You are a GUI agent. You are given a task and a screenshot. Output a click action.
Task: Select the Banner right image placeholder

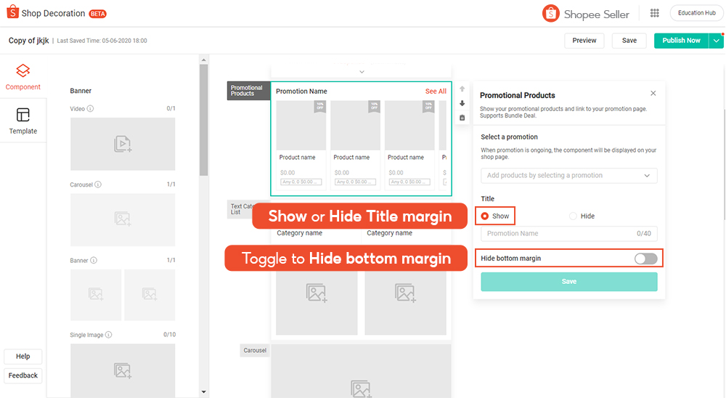coord(150,295)
